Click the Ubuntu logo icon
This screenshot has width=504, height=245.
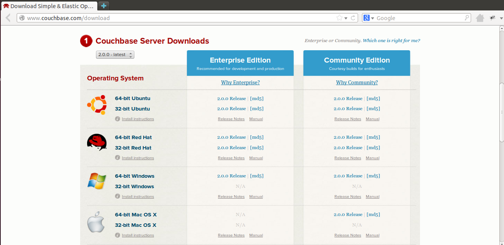coord(97,104)
